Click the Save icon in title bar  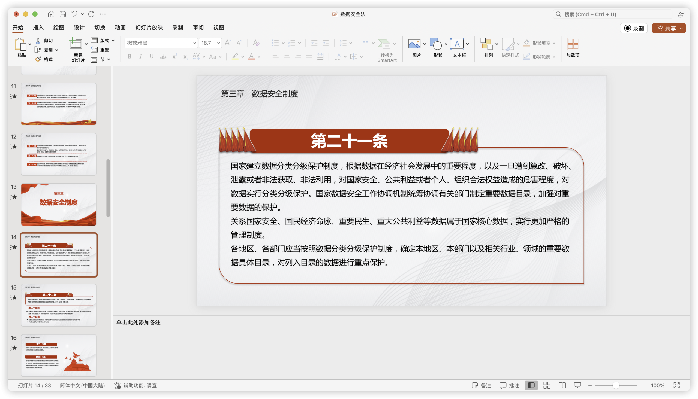click(x=63, y=14)
